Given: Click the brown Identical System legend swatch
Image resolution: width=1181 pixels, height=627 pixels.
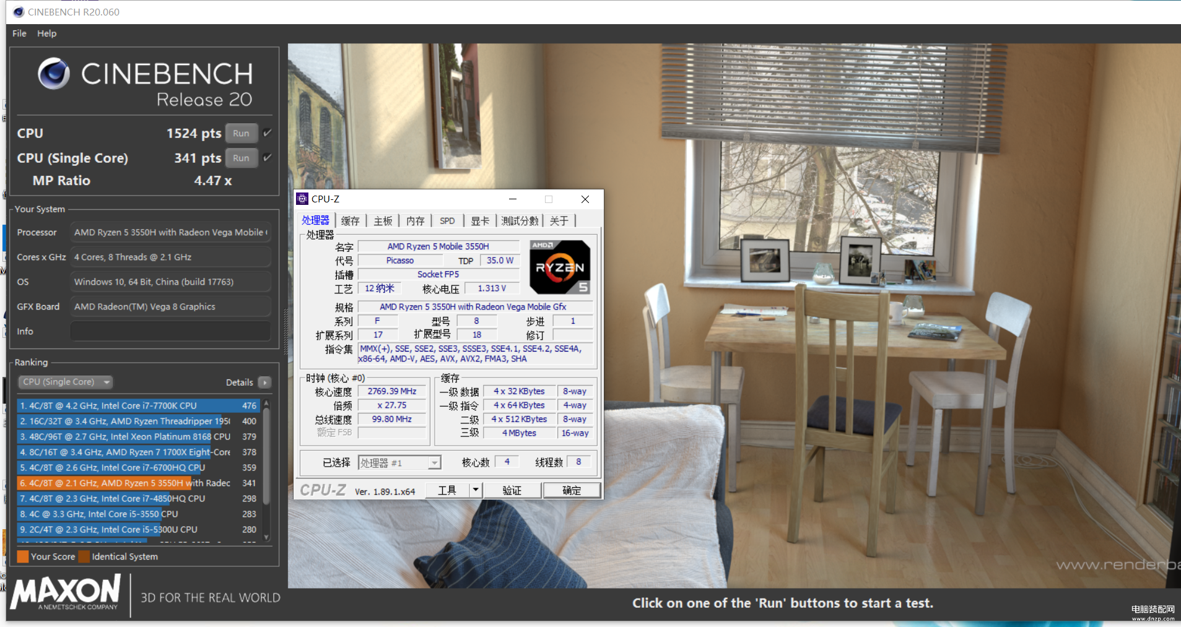Looking at the screenshot, I should coord(84,556).
